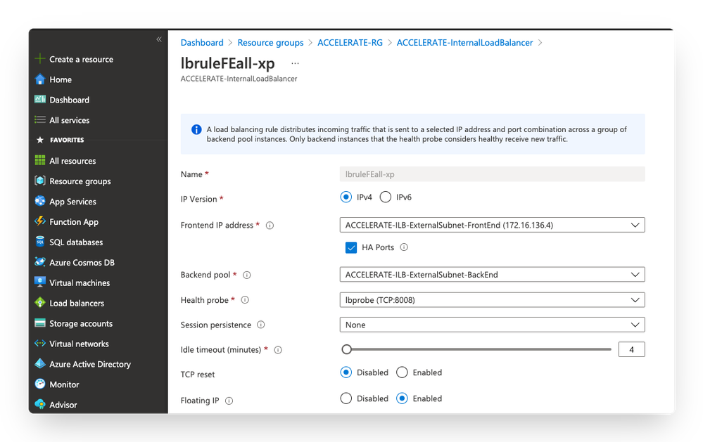The width and height of the screenshot is (703, 442).
Task: Click the Storage accounts icon
Action: [40, 323]
